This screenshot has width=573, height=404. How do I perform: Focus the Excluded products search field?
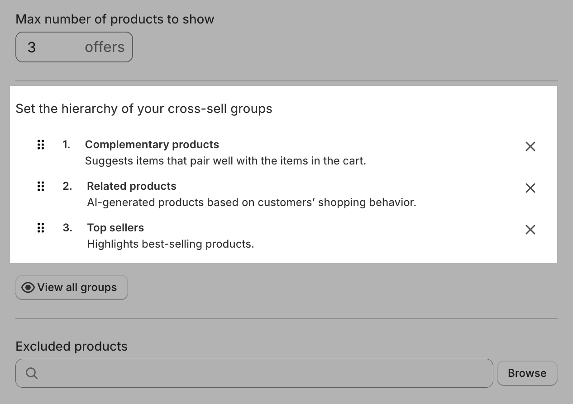(x=263, y=373)
